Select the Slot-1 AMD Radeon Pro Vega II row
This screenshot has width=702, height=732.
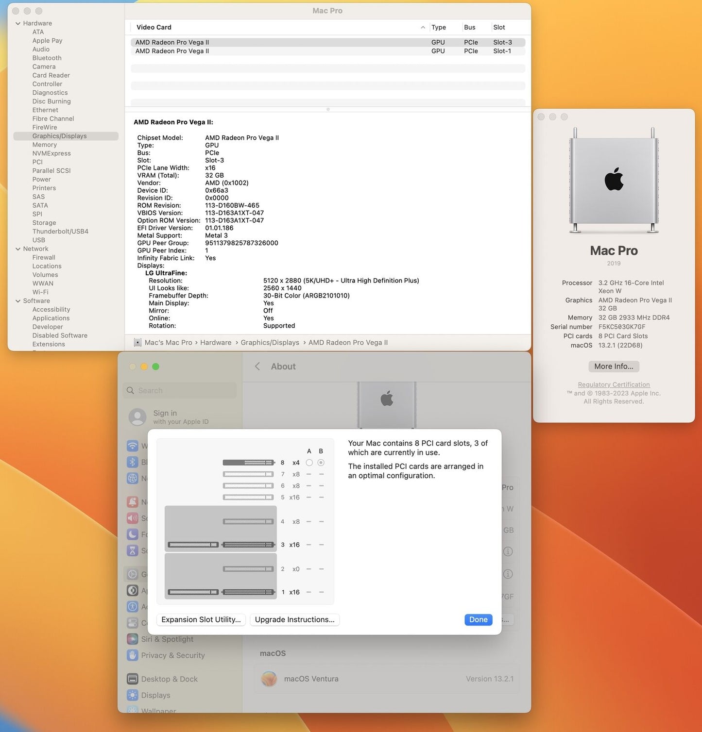(x=328, y=51)
